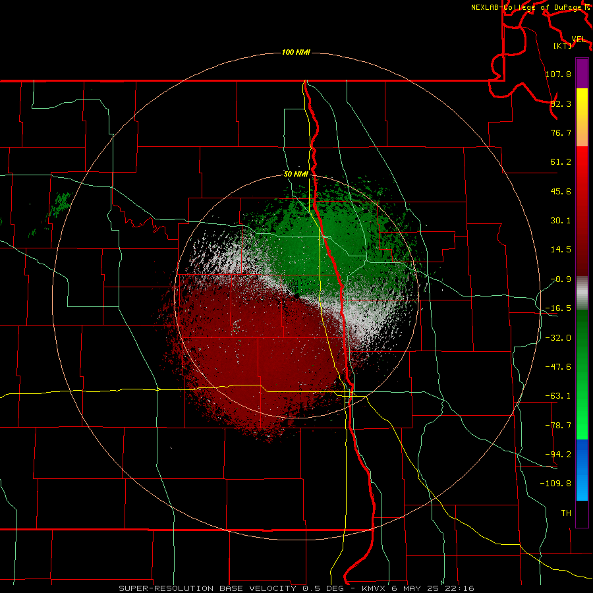Select the -94.2 scale label
This screenshot has width=593, height=593.
pos(558,454)
